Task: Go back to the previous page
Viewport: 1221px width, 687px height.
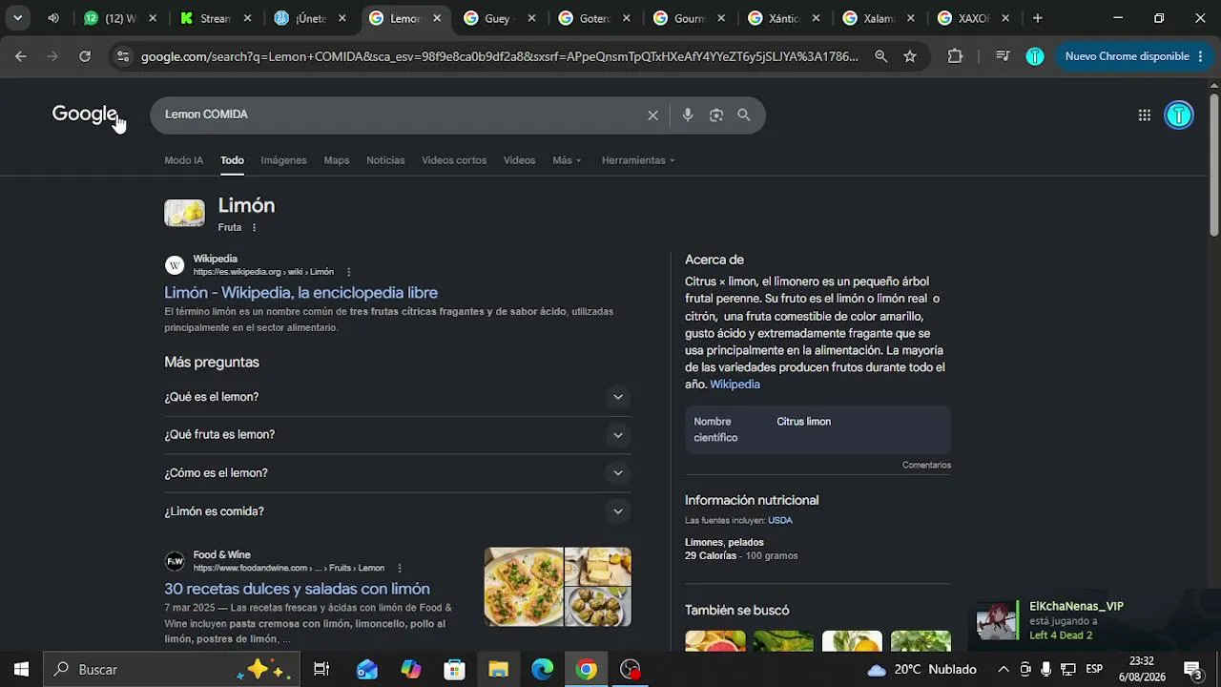Action: click(x=21, y=56)
